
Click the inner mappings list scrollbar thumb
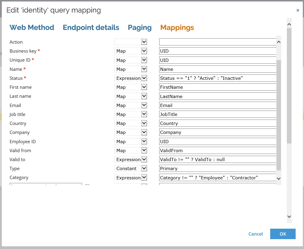pyautogui.click(x=279, y=115)
